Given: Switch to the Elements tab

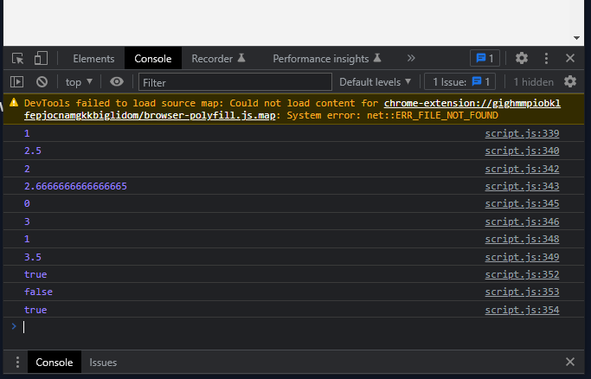Looking at the screenshot, I should point(93,59).
